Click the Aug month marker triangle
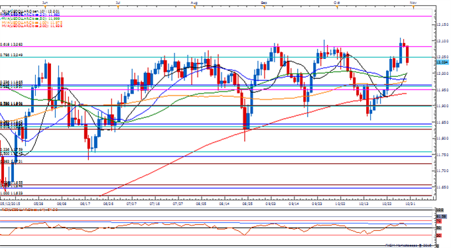 [x=195, y=7]
